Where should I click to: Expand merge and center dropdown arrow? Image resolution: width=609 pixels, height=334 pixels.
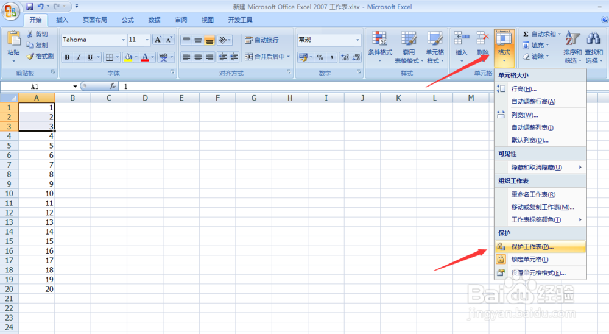point(289,57)
